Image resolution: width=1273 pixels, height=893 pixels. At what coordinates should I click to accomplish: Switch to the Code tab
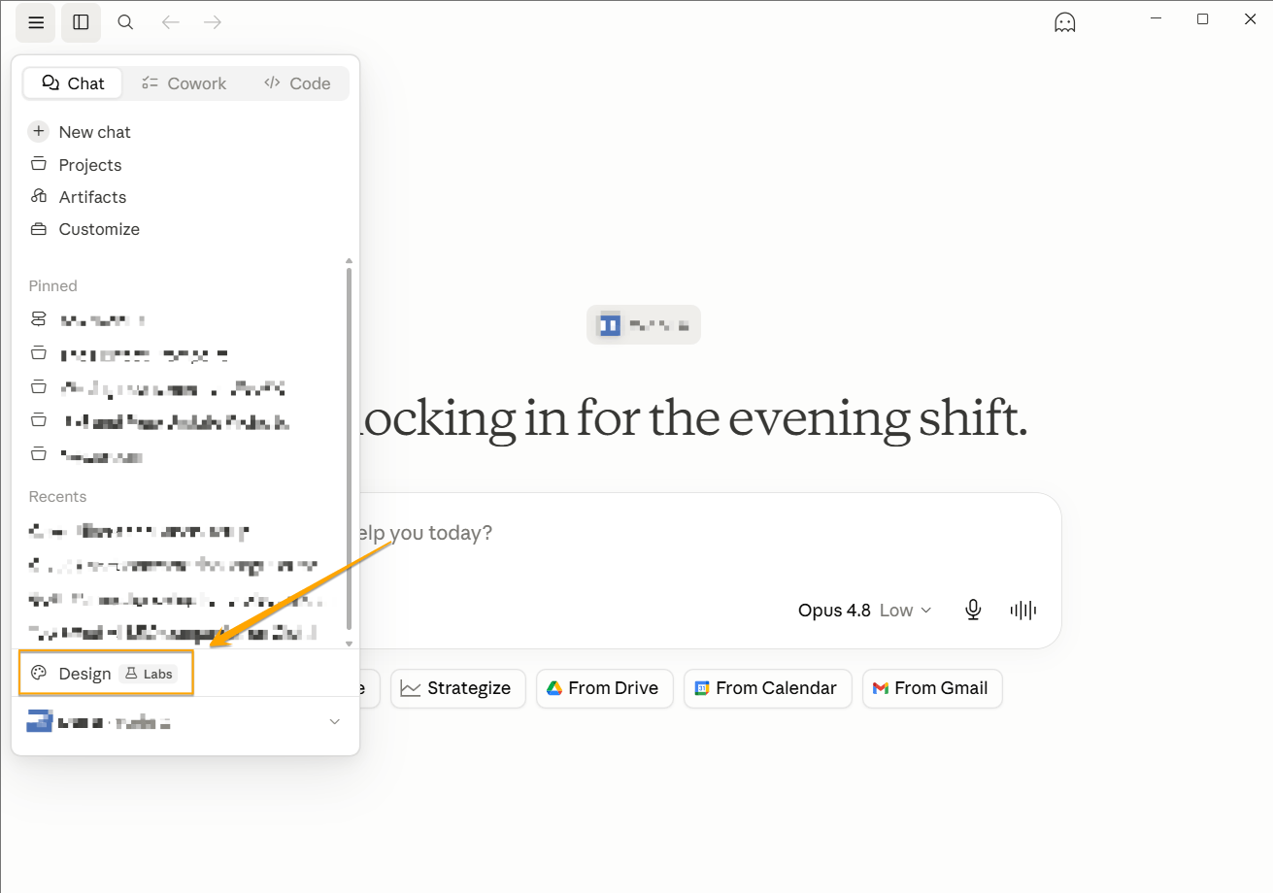tap(297, 83)
